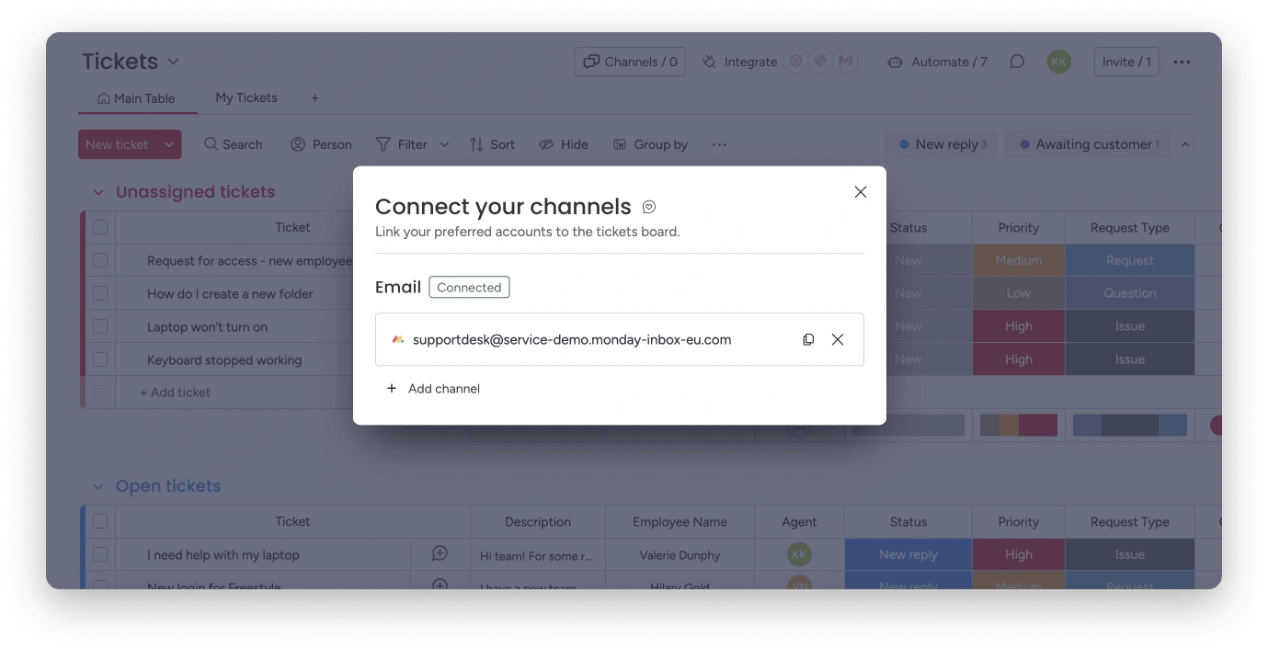Select all Unassigned tickets header checkbox

point(100,227)
